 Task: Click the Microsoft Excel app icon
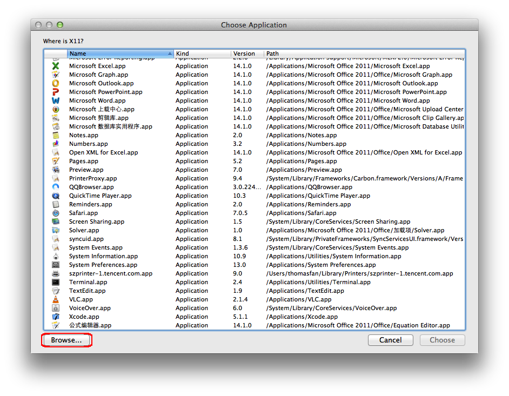[x=56, y=66]
